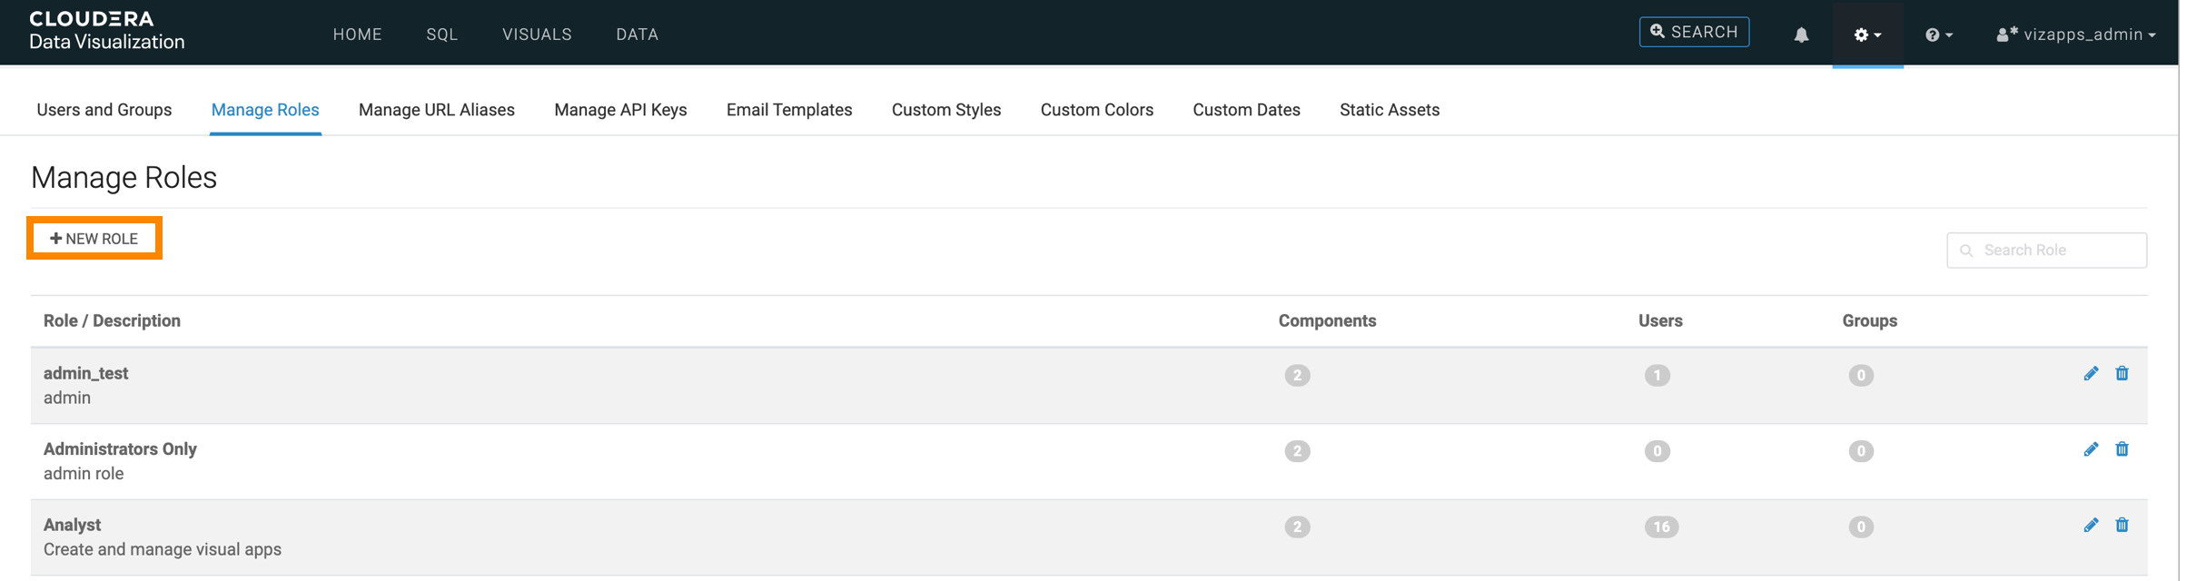Image resolution: width=2187 pixels, height=581 pixels.
Task: Delete the admin_test role via trash icon
Action: click(x=2122, y=374)
